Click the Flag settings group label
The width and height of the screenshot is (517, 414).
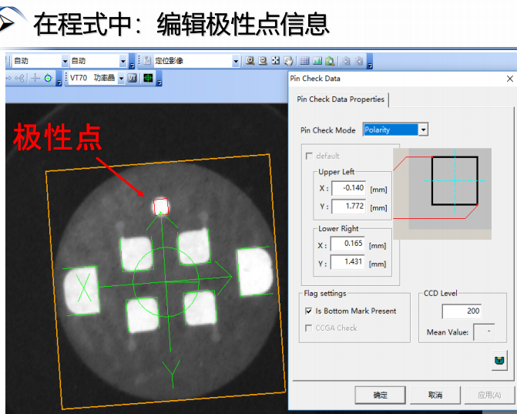325,293
